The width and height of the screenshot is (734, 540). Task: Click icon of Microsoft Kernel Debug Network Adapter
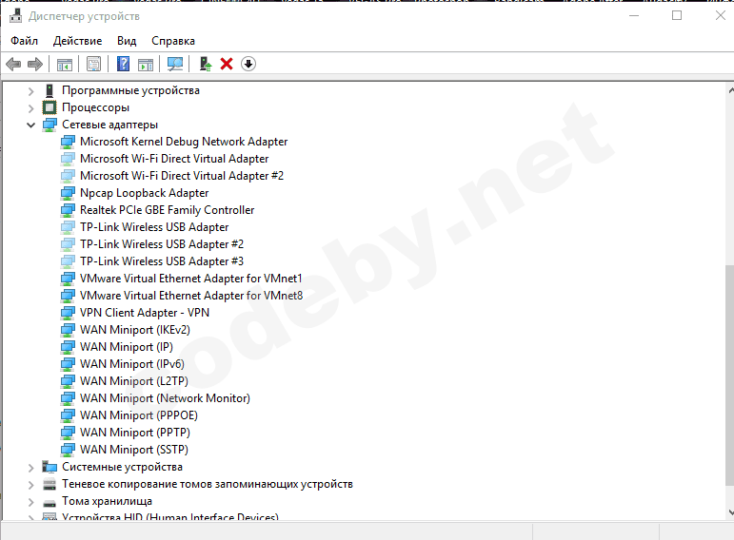tap(68, 142)
